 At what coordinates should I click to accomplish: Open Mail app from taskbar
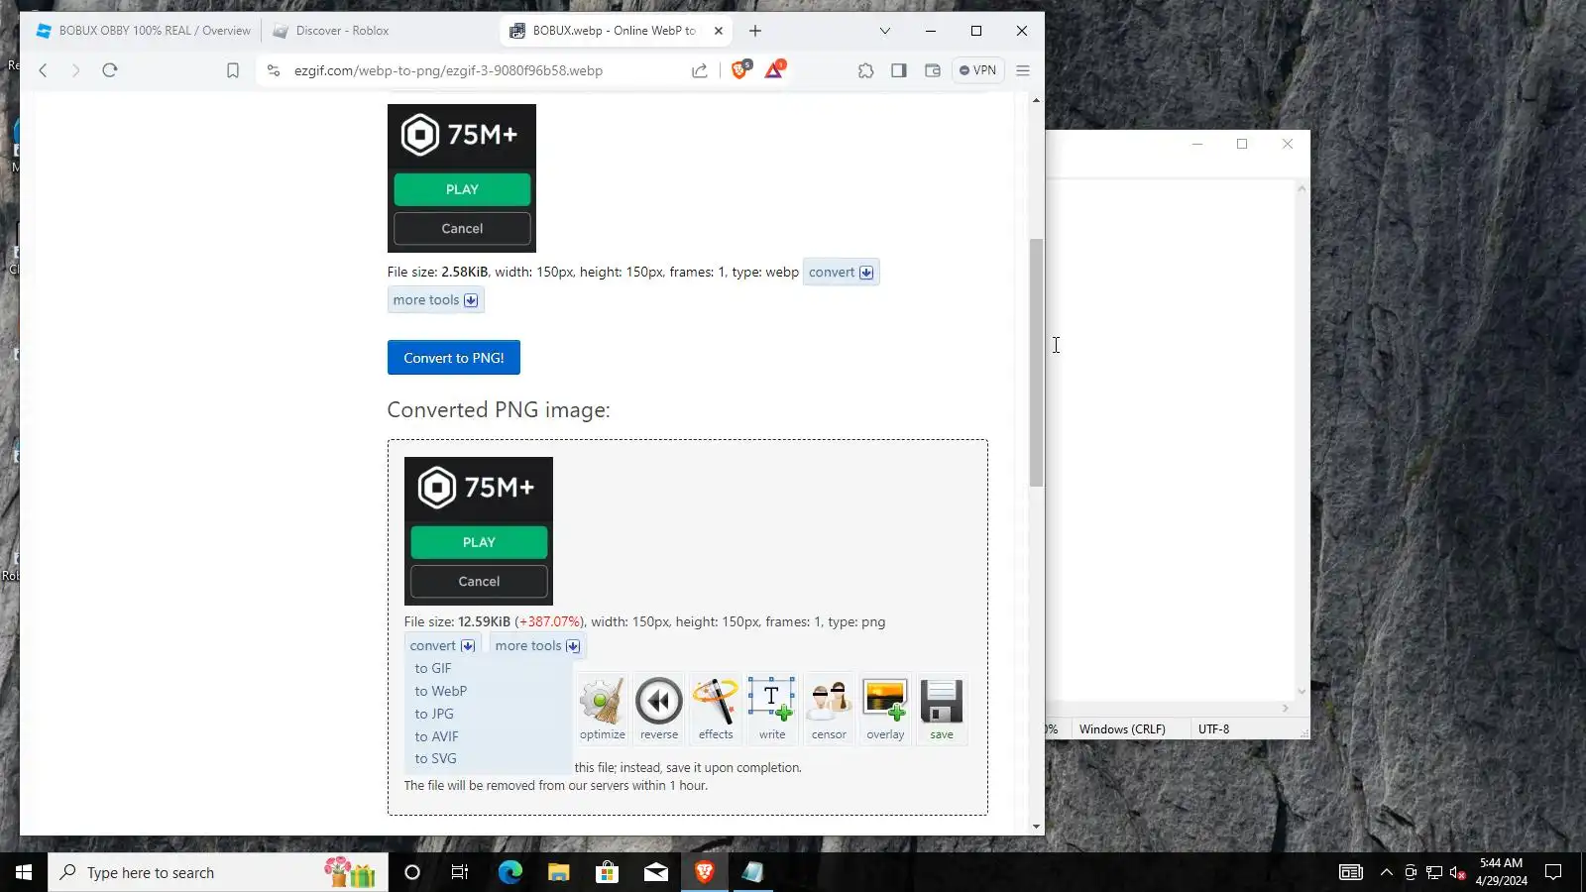click(x=656, y=872)
